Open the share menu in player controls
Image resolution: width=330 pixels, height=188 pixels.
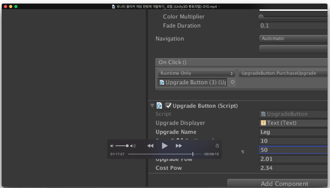pos(217,146)
